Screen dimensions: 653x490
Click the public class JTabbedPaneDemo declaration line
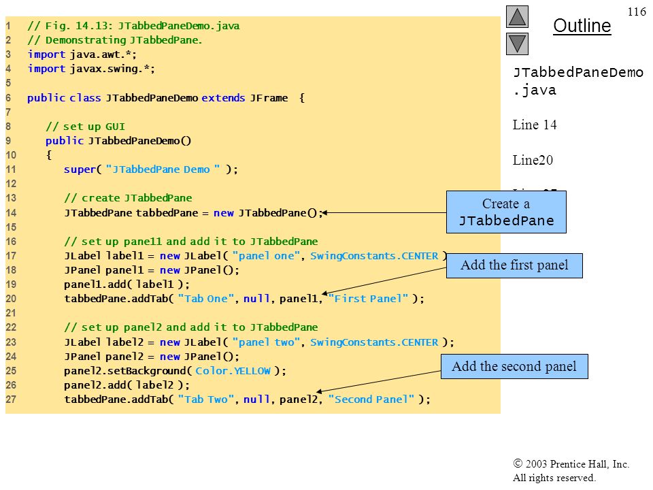[166, 98]
